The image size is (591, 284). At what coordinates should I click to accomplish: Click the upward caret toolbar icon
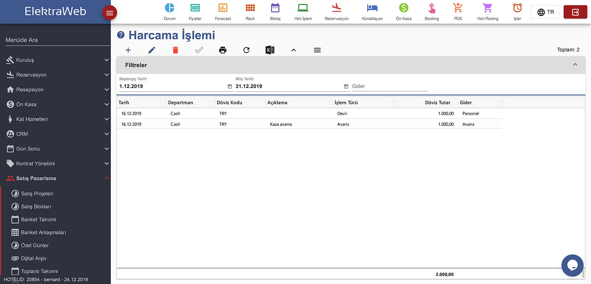click(x=294, y=50)
